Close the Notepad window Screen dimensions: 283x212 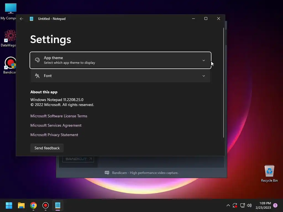click(219, 18)
